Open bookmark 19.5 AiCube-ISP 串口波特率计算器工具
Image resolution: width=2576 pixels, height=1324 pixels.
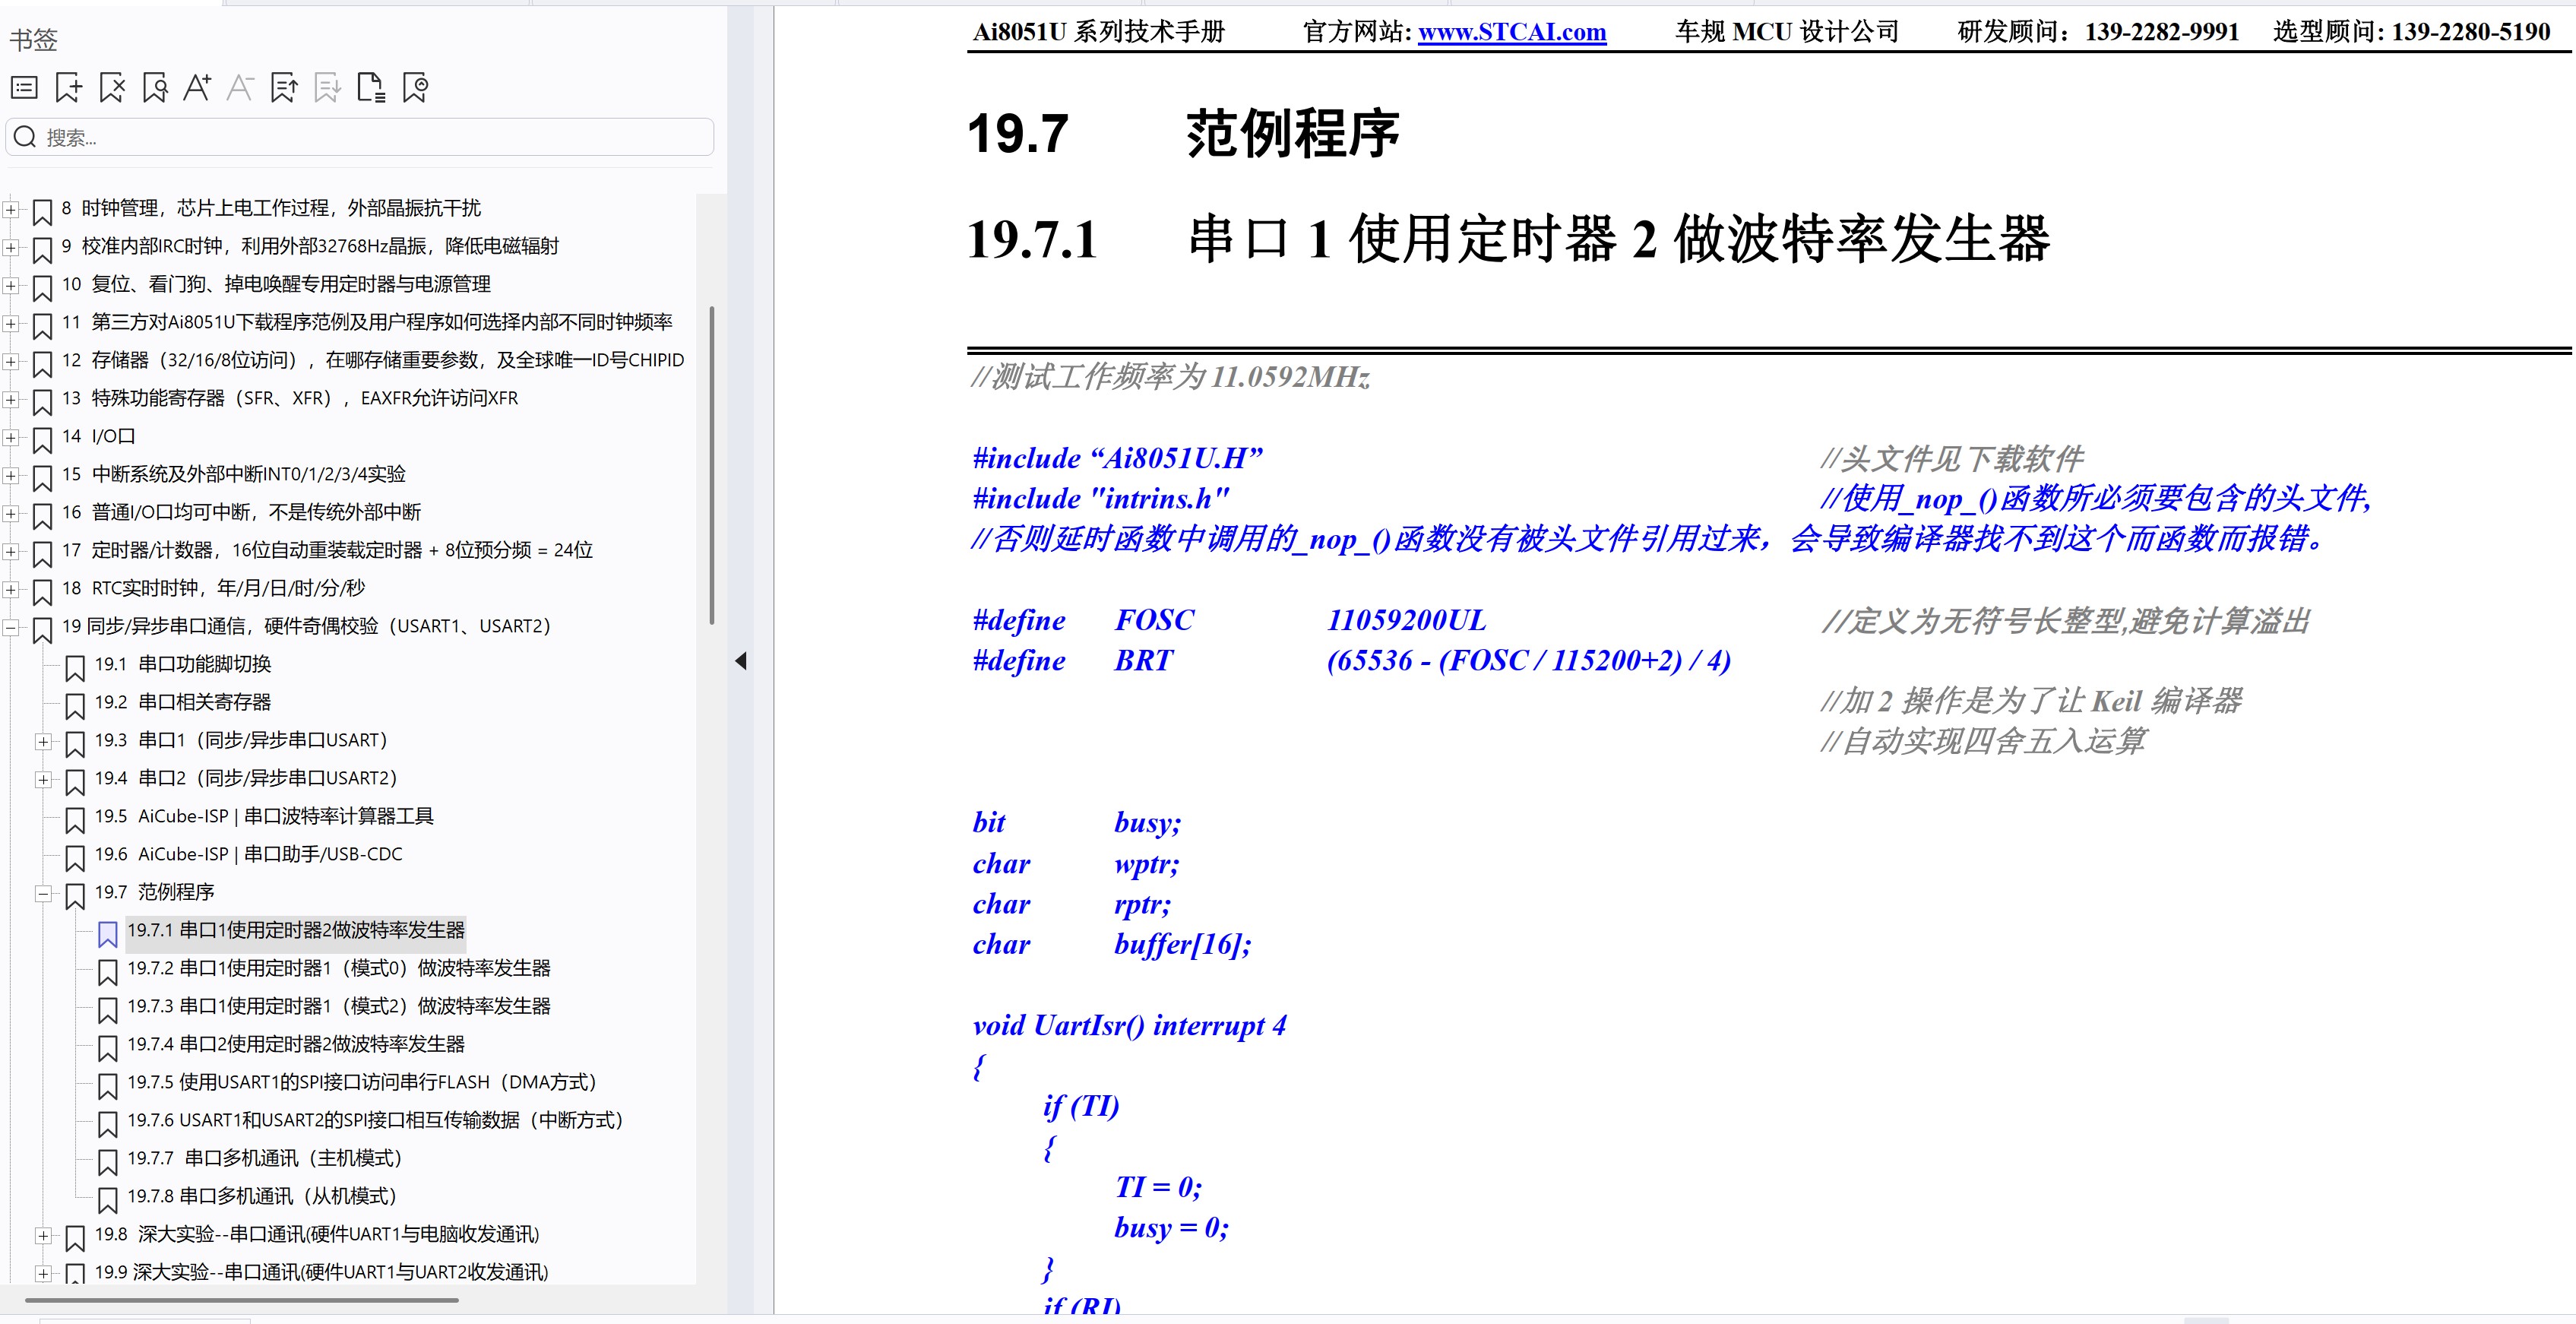pyautogui.click(x=264, y=816)
